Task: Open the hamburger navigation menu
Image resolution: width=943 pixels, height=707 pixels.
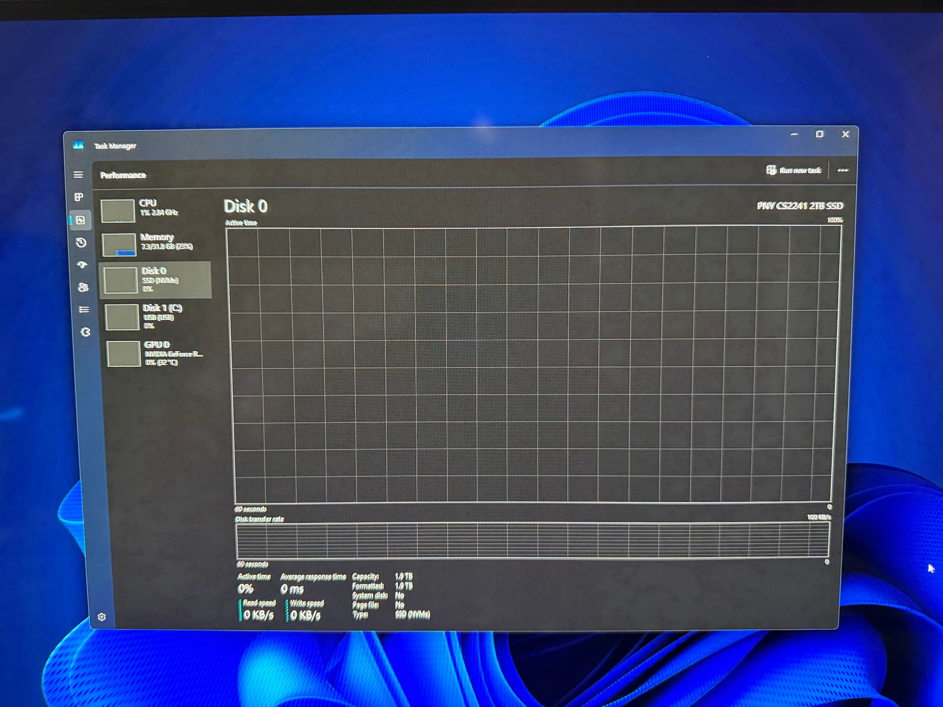Action: tap(78, 175)
